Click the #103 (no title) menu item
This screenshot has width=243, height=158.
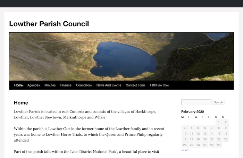click(159, 85)
